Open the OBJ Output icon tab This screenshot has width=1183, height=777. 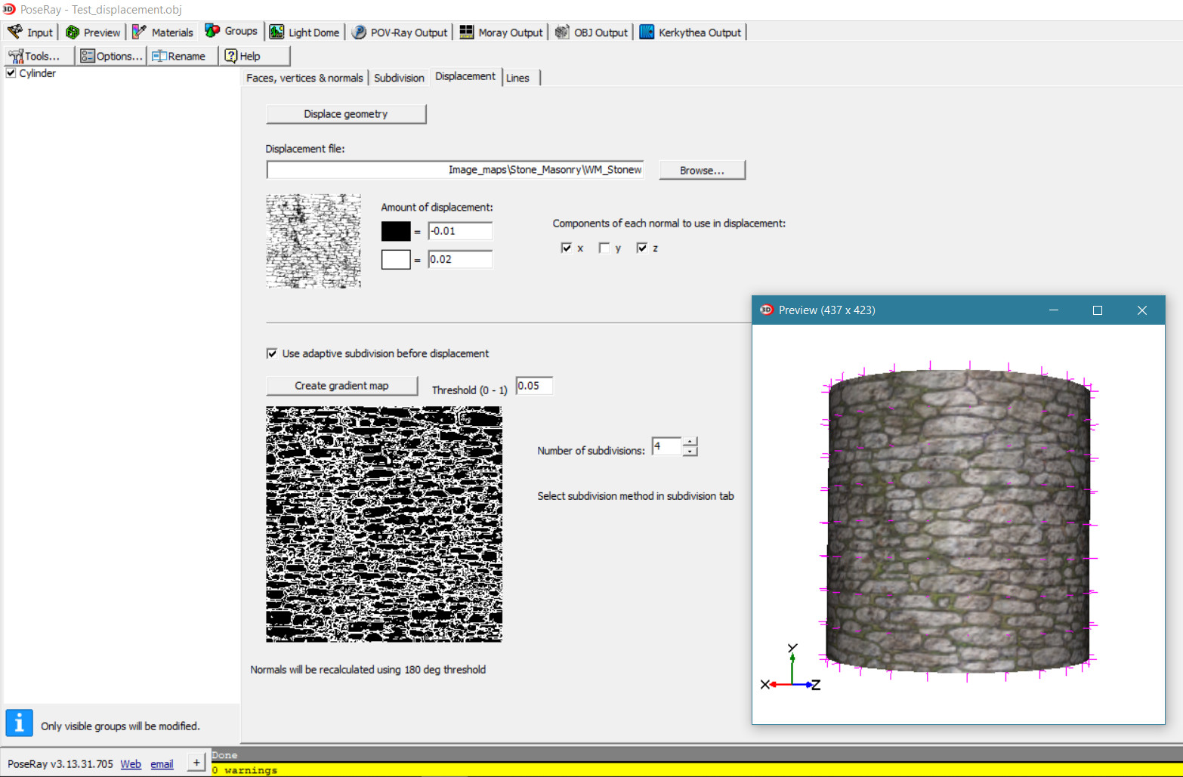click(x=562, y=32)
